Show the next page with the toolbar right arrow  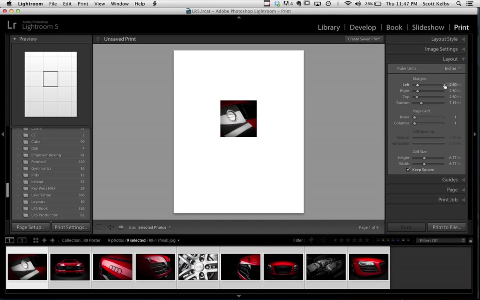(121, 227)
